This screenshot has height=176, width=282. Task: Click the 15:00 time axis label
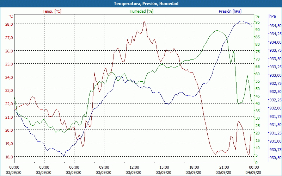click(164, 168)
